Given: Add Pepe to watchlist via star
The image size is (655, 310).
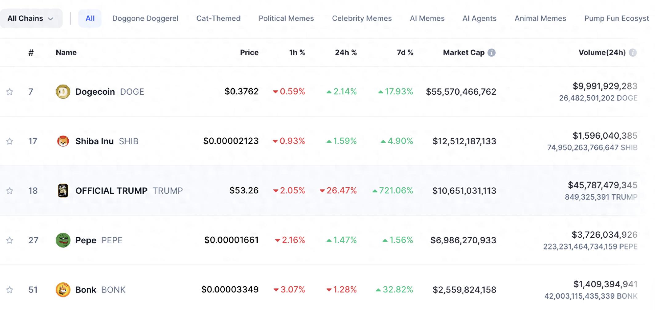Looking at the screenshot, I should point(10,240).
